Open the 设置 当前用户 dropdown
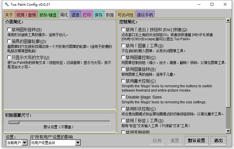The height and width of the screenshot is (149, 234). 17,143
